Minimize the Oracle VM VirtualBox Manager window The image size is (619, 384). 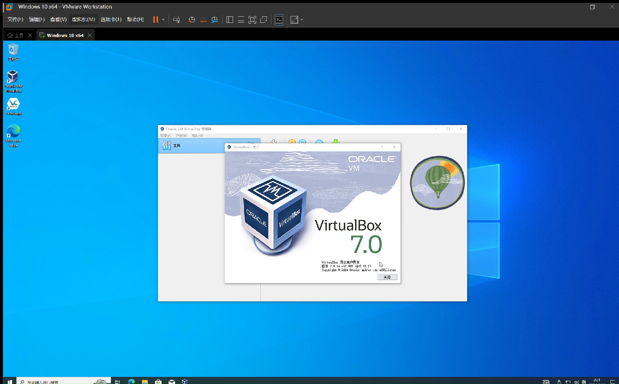tap(436, 129)
